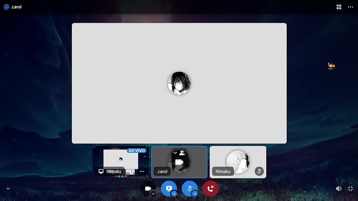Image resolution: width=358 pixels, height=201 pixels.
Task: Switch to grid view layout
Action: coord(339,7)
